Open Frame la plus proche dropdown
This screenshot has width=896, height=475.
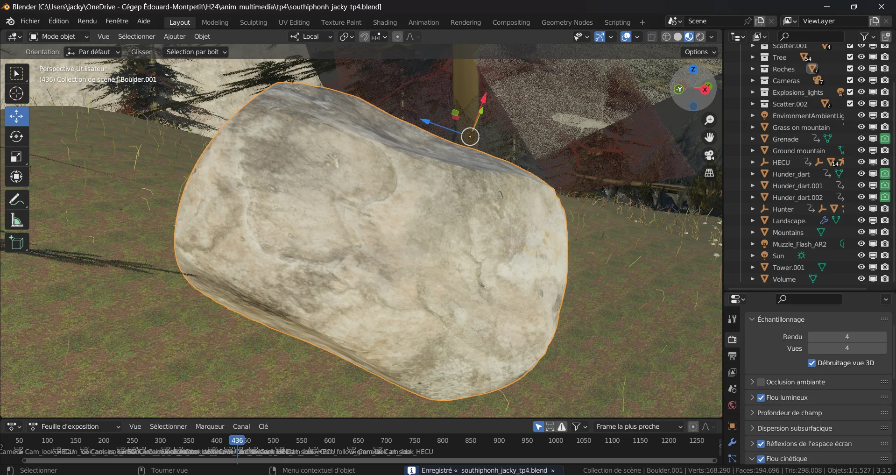point(638,426)
